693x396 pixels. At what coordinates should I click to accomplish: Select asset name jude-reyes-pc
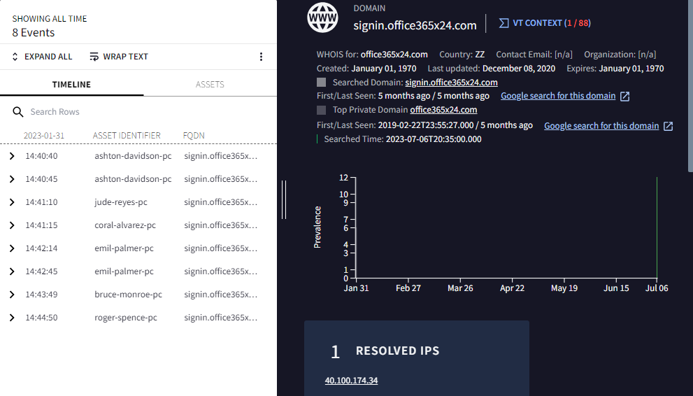tap(121, 202)
